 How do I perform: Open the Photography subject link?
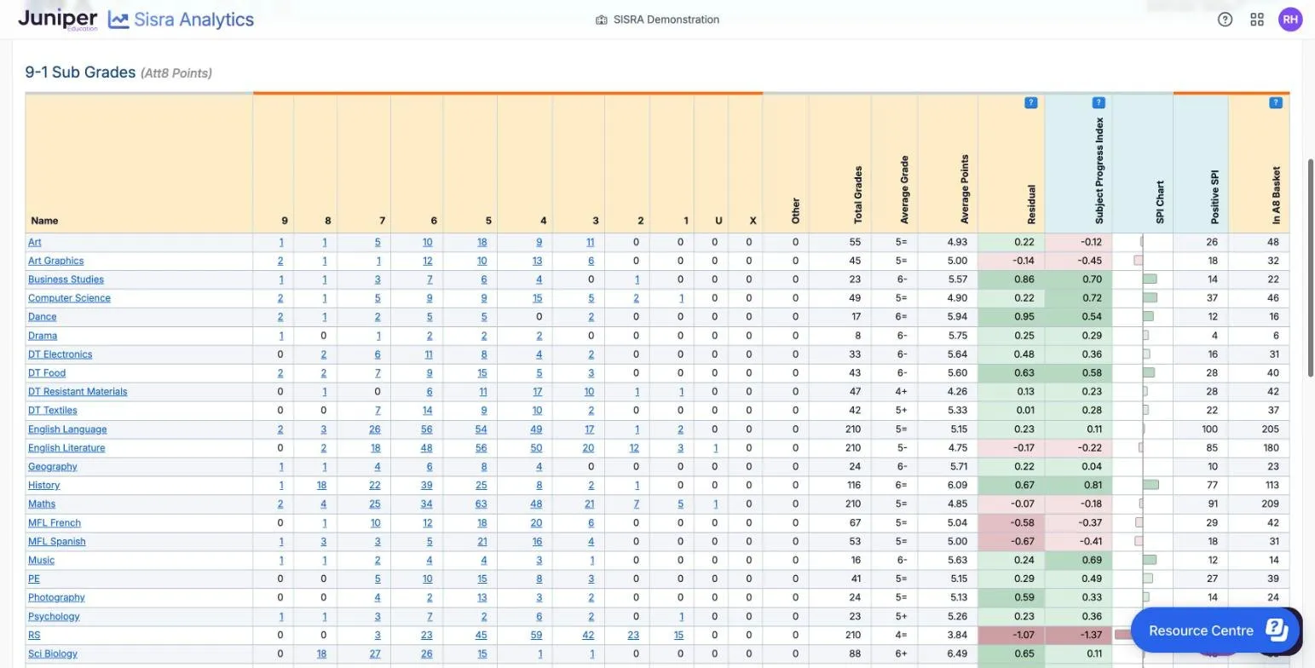coord(56,598)
